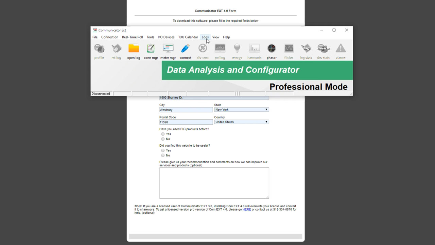Click the Disconnected status bar entry
The image size is (435, 245).
click(101, 94)
